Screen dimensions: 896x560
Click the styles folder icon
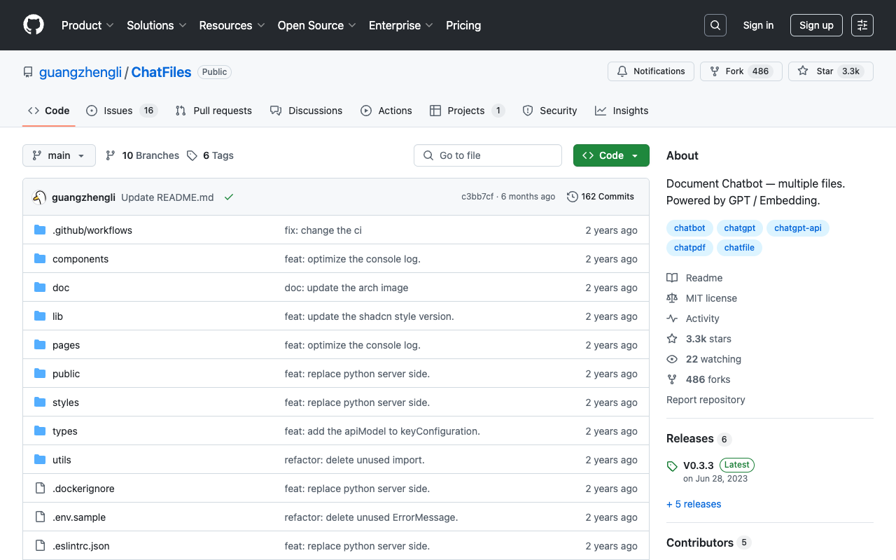point(40,402)
